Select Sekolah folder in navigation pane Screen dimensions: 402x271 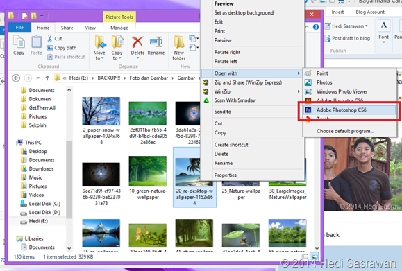point(37,125)
